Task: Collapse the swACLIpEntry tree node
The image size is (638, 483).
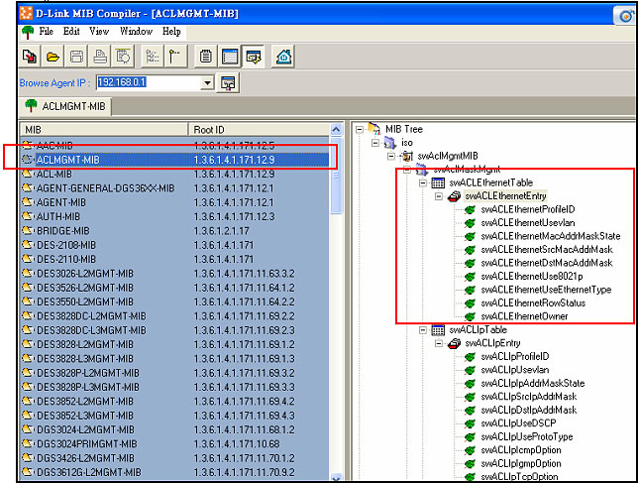Action: pyautogui.click(x=439, y=343)
